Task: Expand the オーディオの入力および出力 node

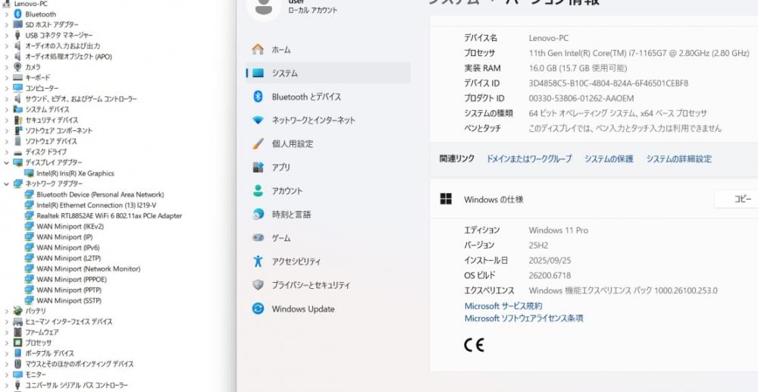Action: tap(6, 46)
